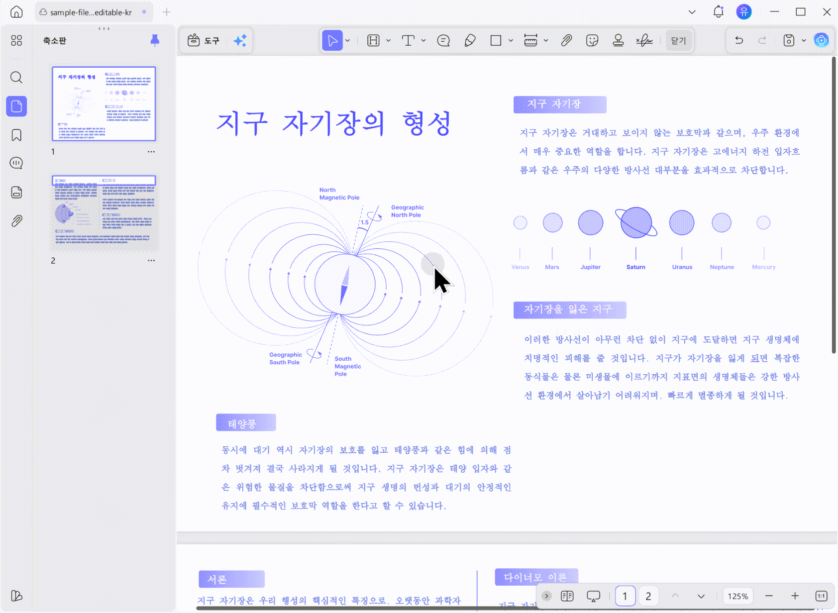
Task: Toggle the page layout view mode
Action: pyautogui.click(x=567, y=596)
